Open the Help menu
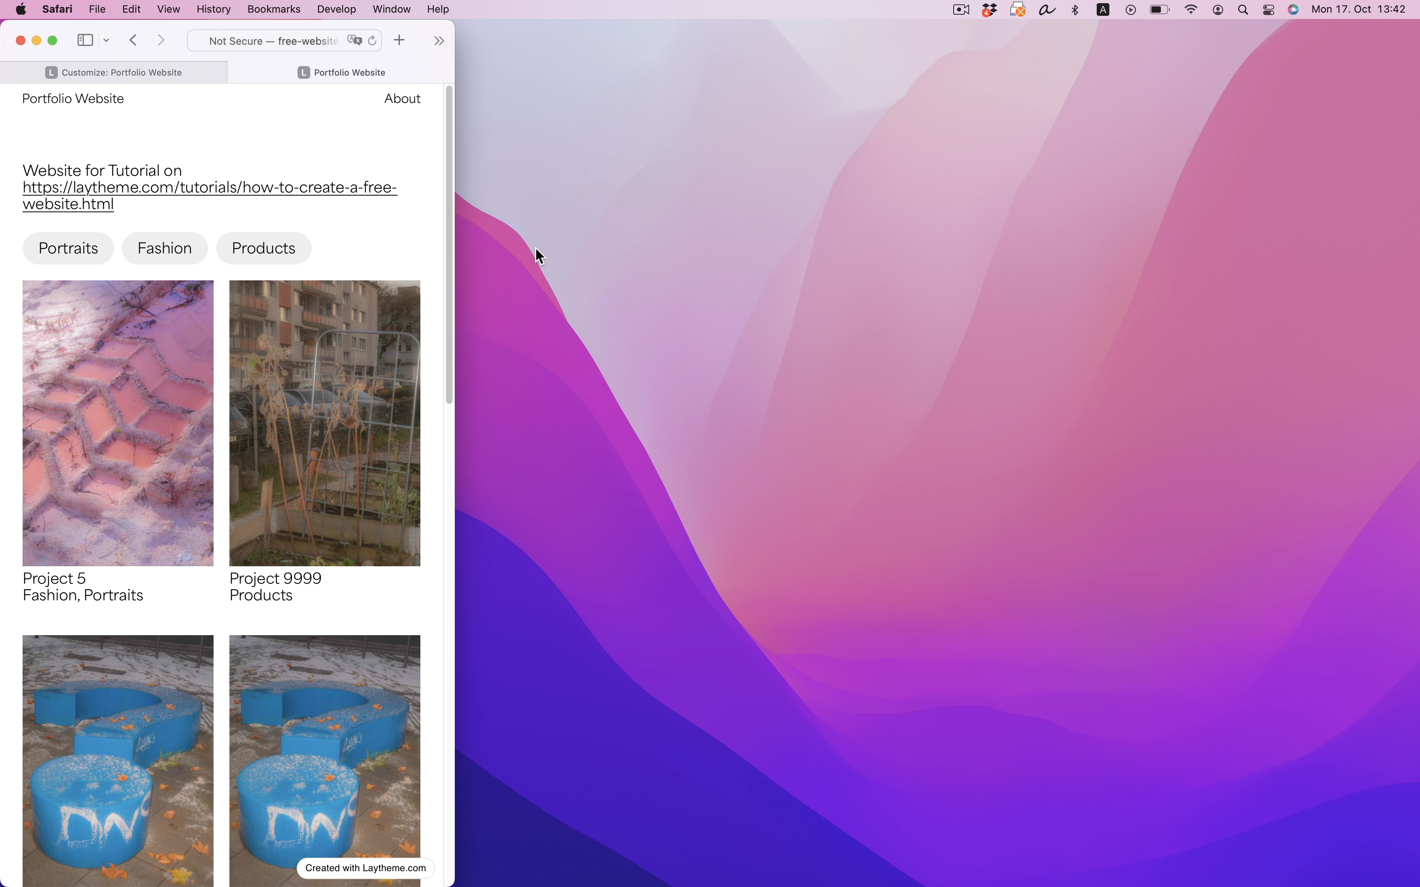This screenshot has width=1420, height=887. (x=438, y=10)
